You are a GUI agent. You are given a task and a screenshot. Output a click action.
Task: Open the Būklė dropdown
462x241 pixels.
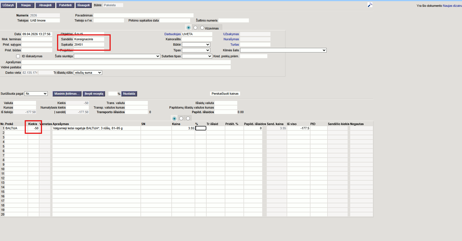point(196,45)
